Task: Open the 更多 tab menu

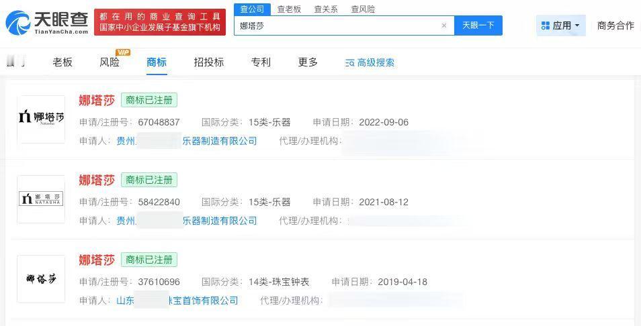Action: coord(308,62)
